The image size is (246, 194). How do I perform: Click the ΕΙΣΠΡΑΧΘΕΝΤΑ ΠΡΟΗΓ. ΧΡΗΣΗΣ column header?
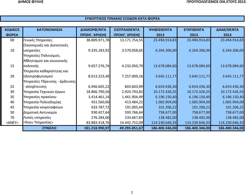[x=127, y=32]
